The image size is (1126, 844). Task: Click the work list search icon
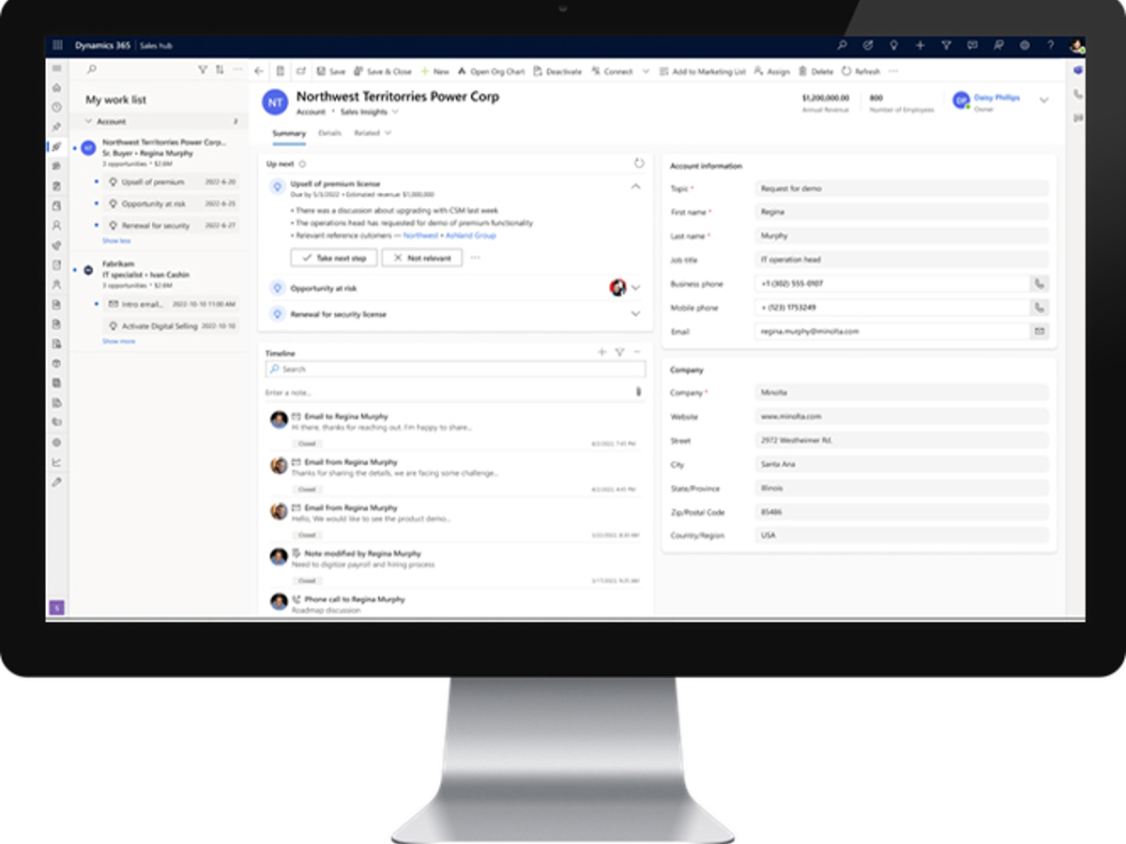pos(91,69)
